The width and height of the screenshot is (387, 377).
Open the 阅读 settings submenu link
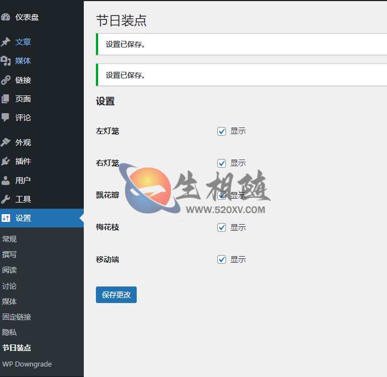(x=9, y=270)
